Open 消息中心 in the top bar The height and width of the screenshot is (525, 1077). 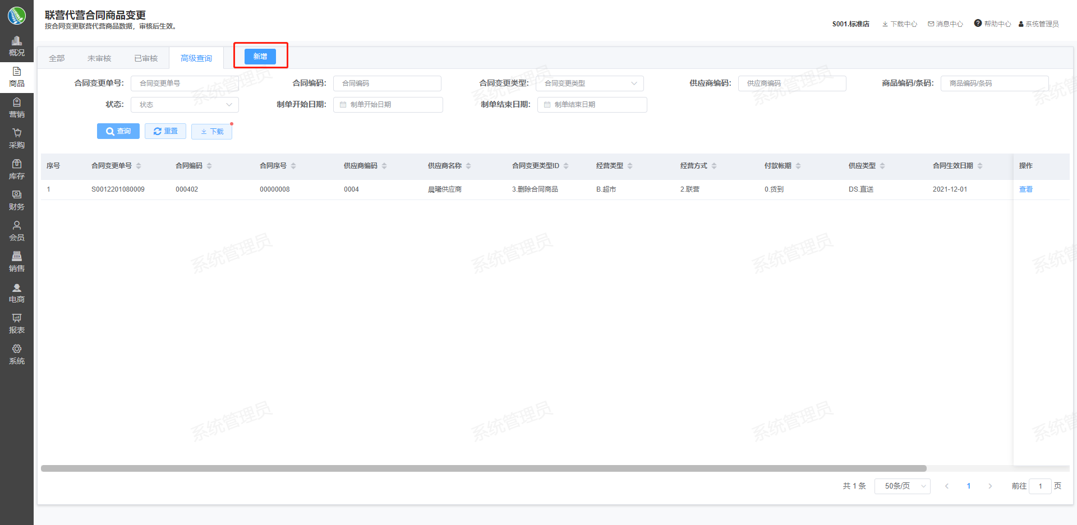tap(945, 24)
